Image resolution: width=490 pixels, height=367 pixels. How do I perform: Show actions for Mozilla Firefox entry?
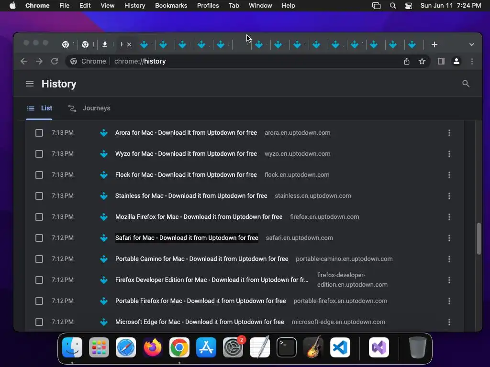click(x=449, y=217)
